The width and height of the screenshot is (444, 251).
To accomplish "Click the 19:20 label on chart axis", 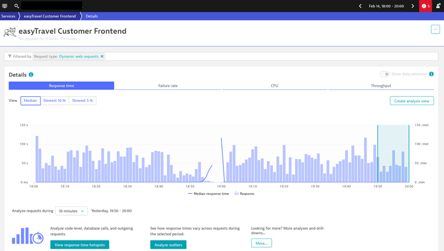I will click(284, 186).
